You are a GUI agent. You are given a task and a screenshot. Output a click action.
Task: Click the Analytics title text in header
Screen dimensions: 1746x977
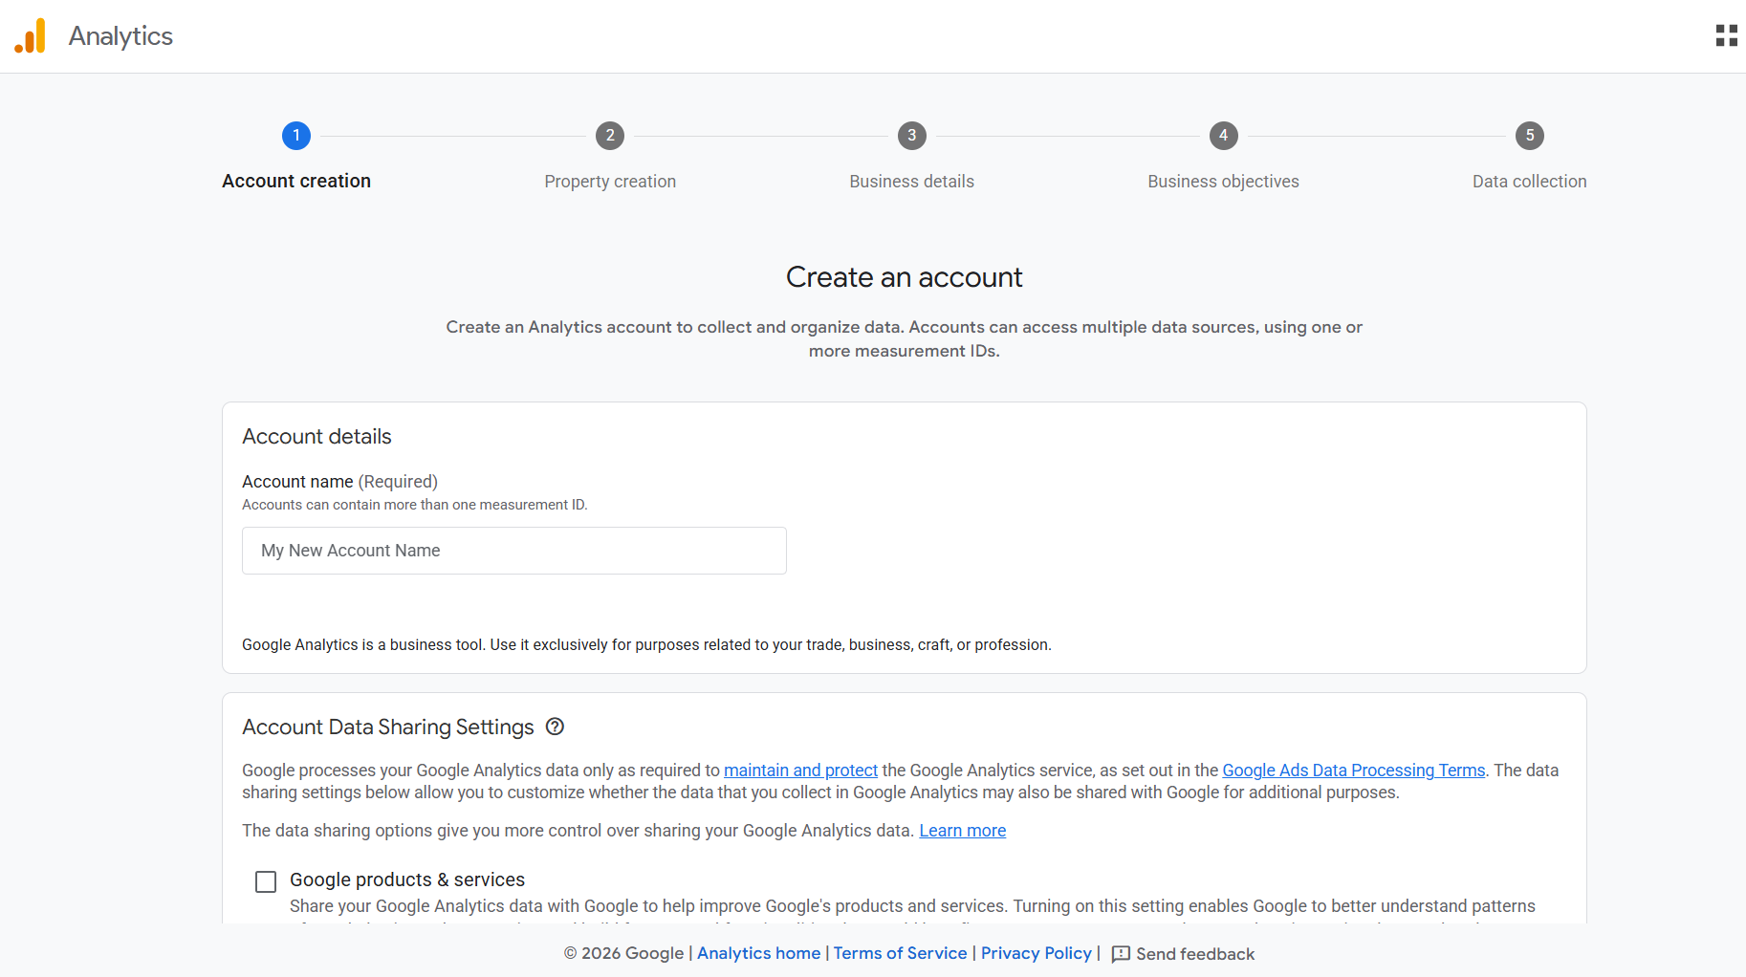click(x=120, y=36)
